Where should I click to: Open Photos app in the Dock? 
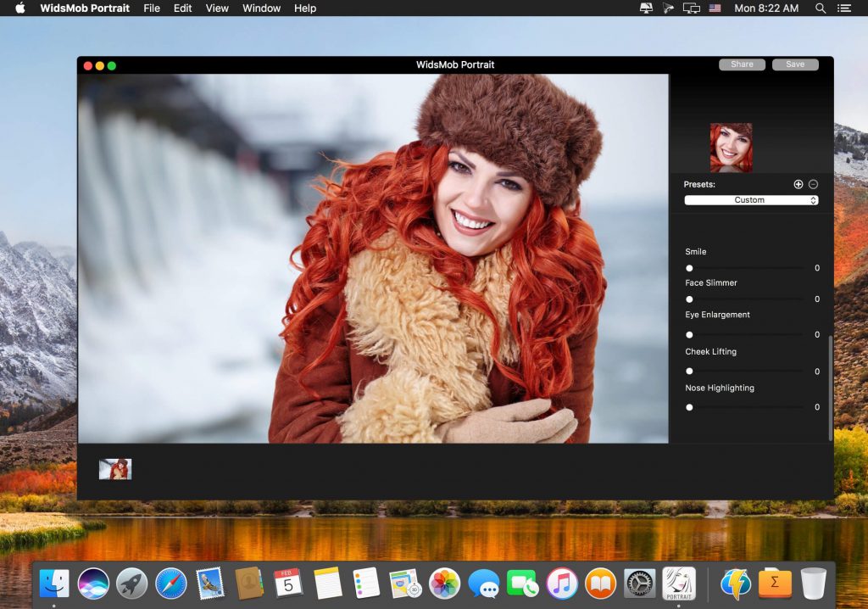click(445, 583)
